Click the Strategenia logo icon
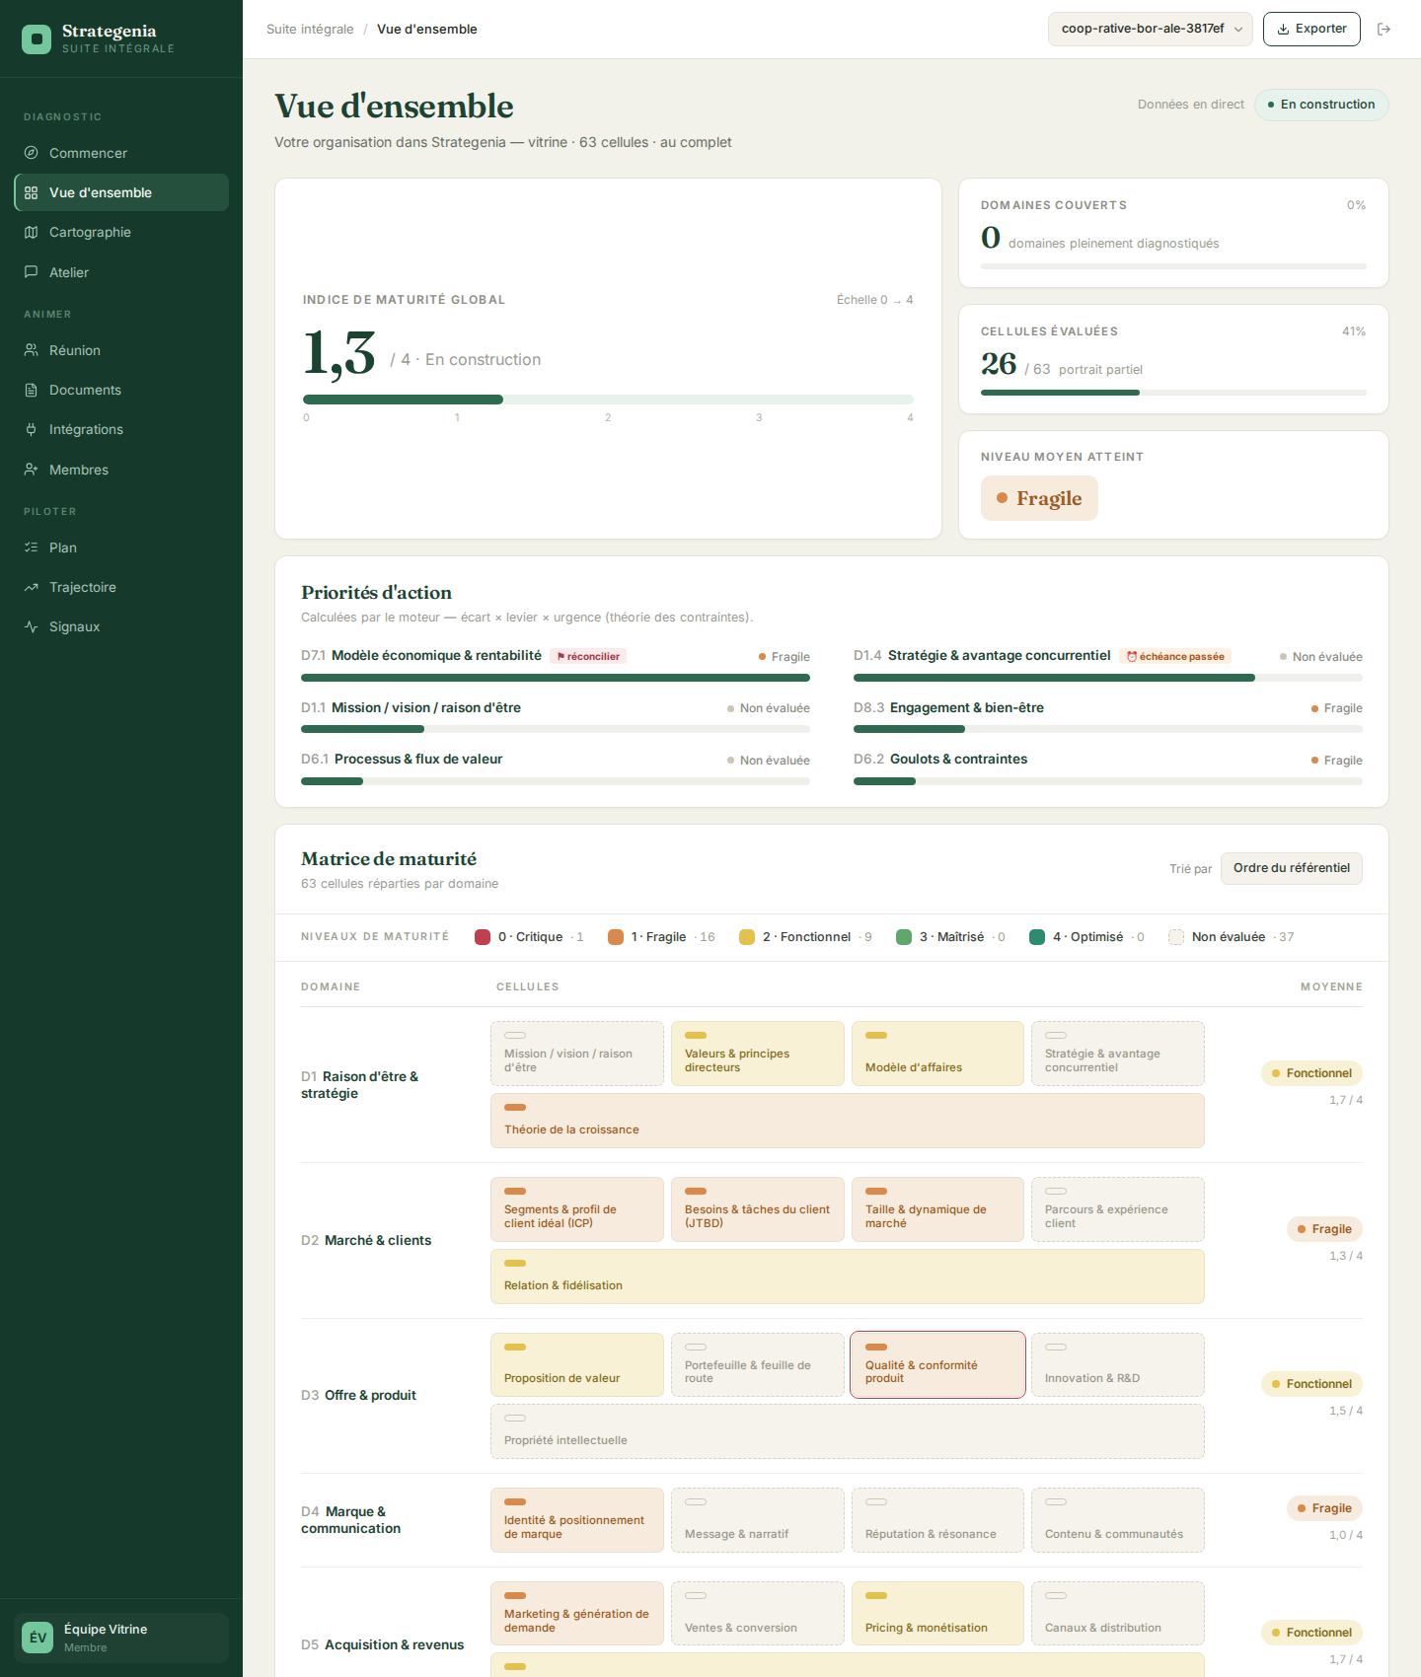1421x1677 pixels. point(37,39)
